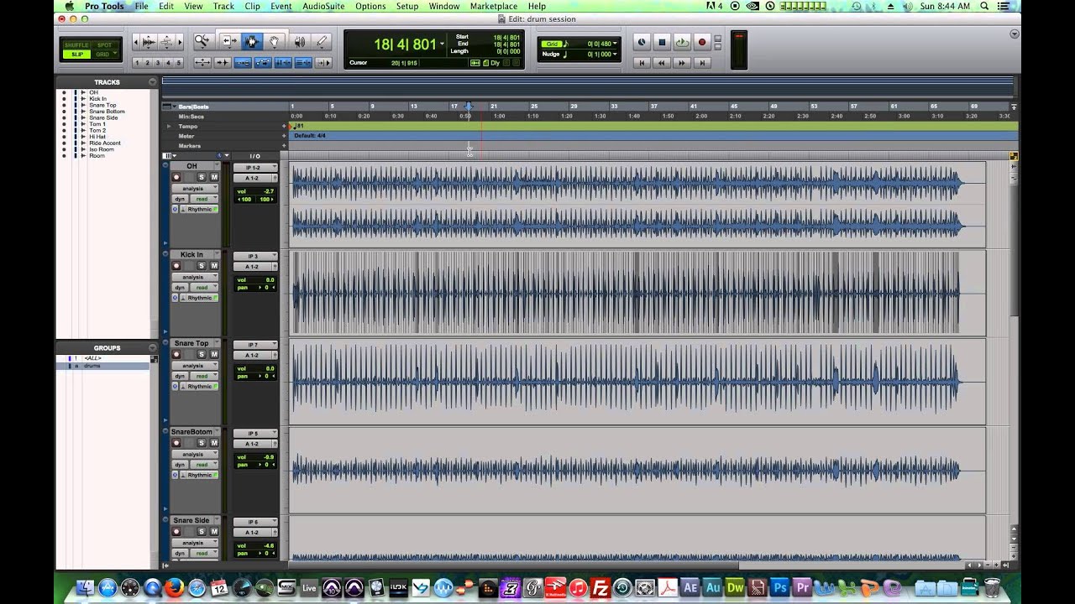Viewport: 1075px width, 604px height.
Task: Click the Zoom Toggle icon
Action: pos(202,63)
